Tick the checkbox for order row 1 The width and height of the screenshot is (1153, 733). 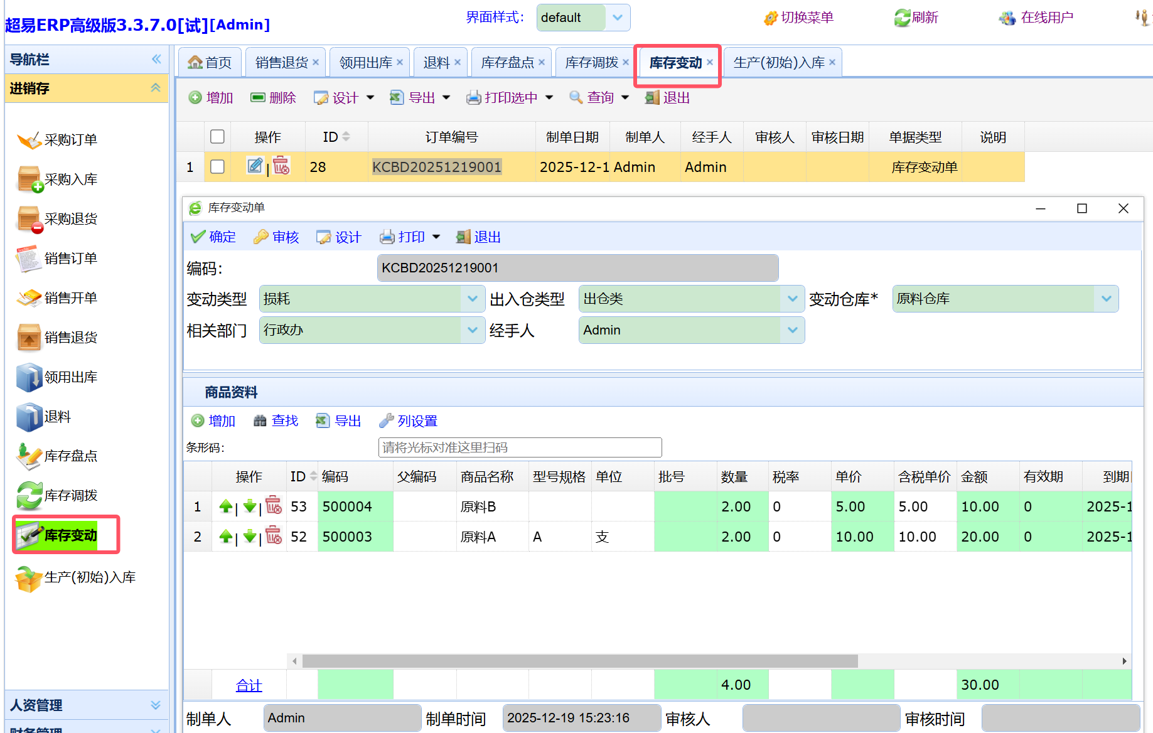(x=217, y=167)
